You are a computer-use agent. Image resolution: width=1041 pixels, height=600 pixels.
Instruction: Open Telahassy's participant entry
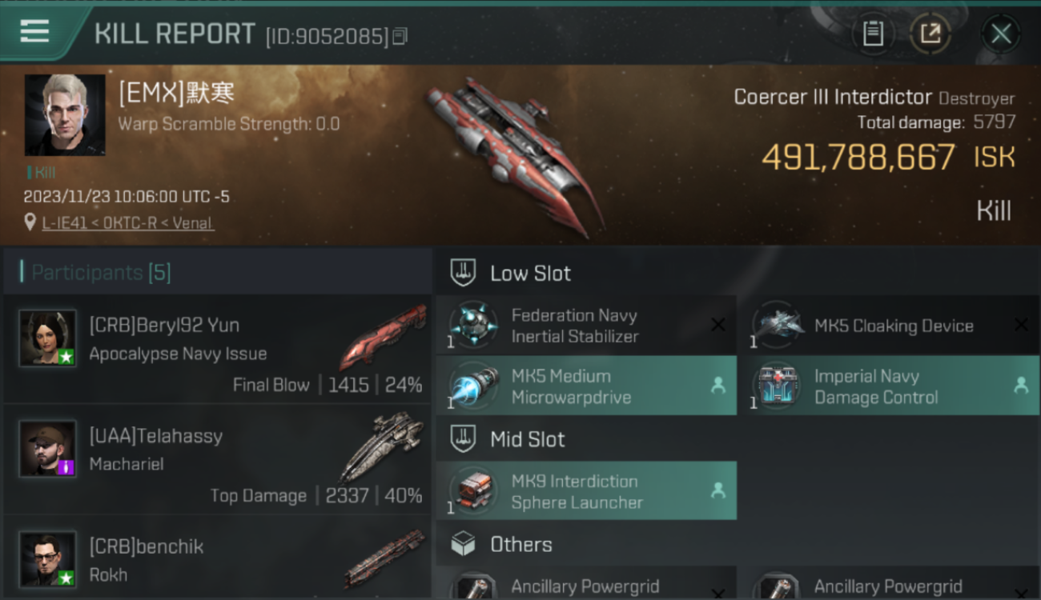(217, 459)
